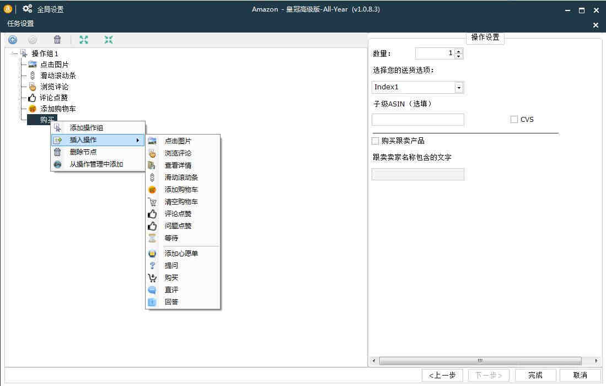Click the 下一步> button
This screenshot has height=386, width=606.
tap(489, 375)
